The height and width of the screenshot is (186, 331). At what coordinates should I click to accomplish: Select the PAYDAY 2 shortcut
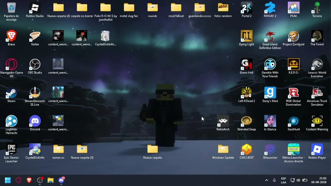270,10
